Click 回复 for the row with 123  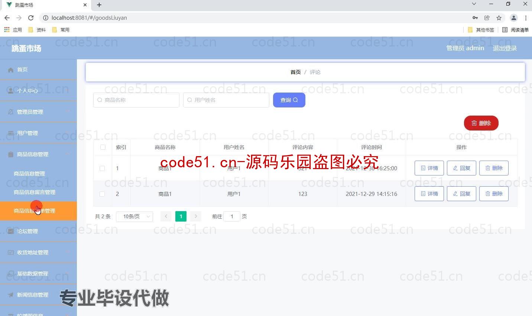461,194
